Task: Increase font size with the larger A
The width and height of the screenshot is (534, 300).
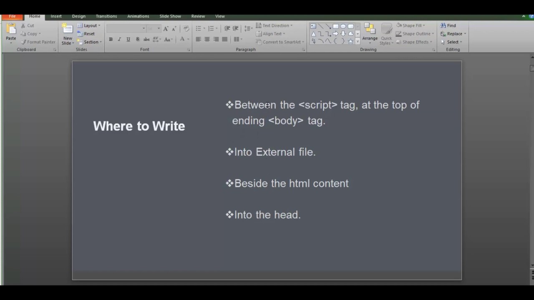Action: pos(166,28)
